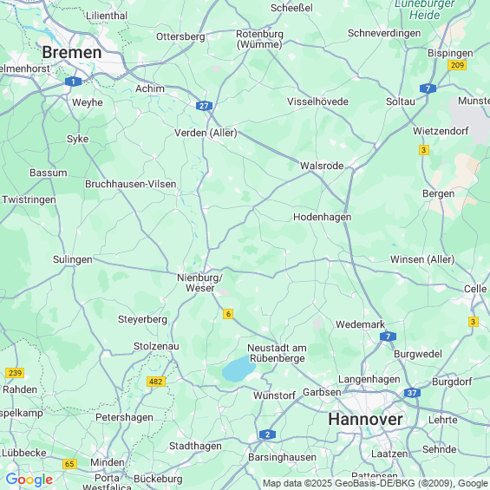Viewport: 490px width, 490px height.
Task: Click the A7 shield near Soltau
Action: point(428,88)
